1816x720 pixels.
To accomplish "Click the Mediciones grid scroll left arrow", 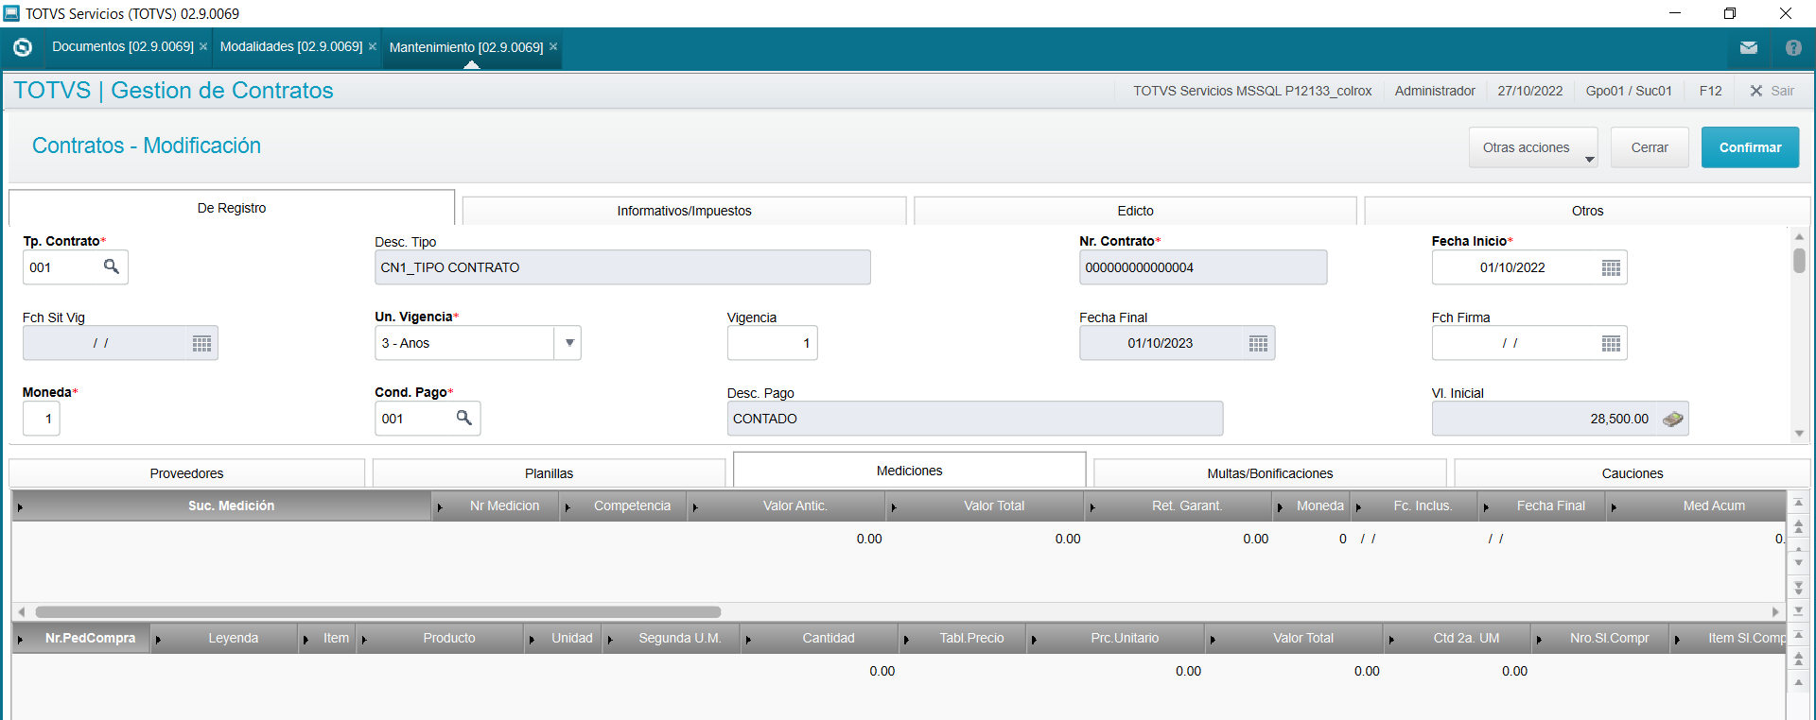I will 22,612.
